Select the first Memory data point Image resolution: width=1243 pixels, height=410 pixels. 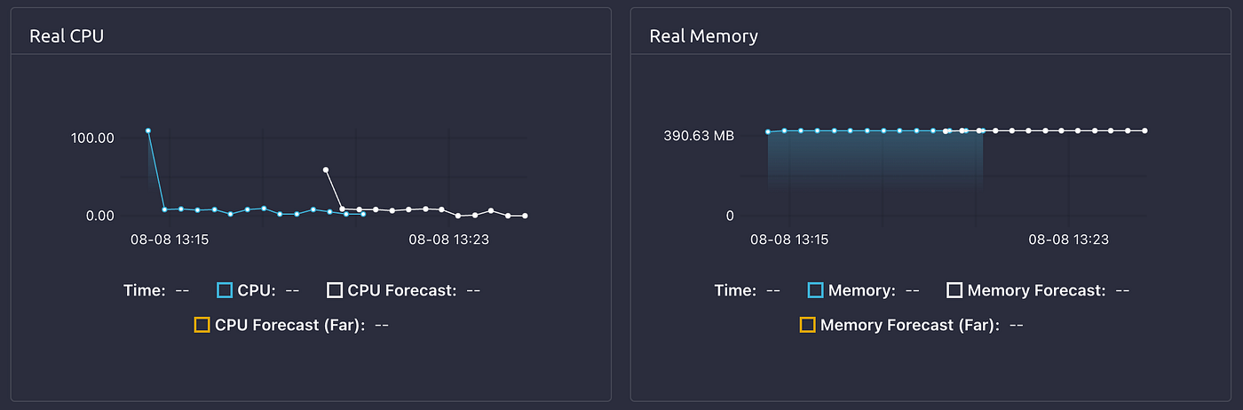point(768,132)
